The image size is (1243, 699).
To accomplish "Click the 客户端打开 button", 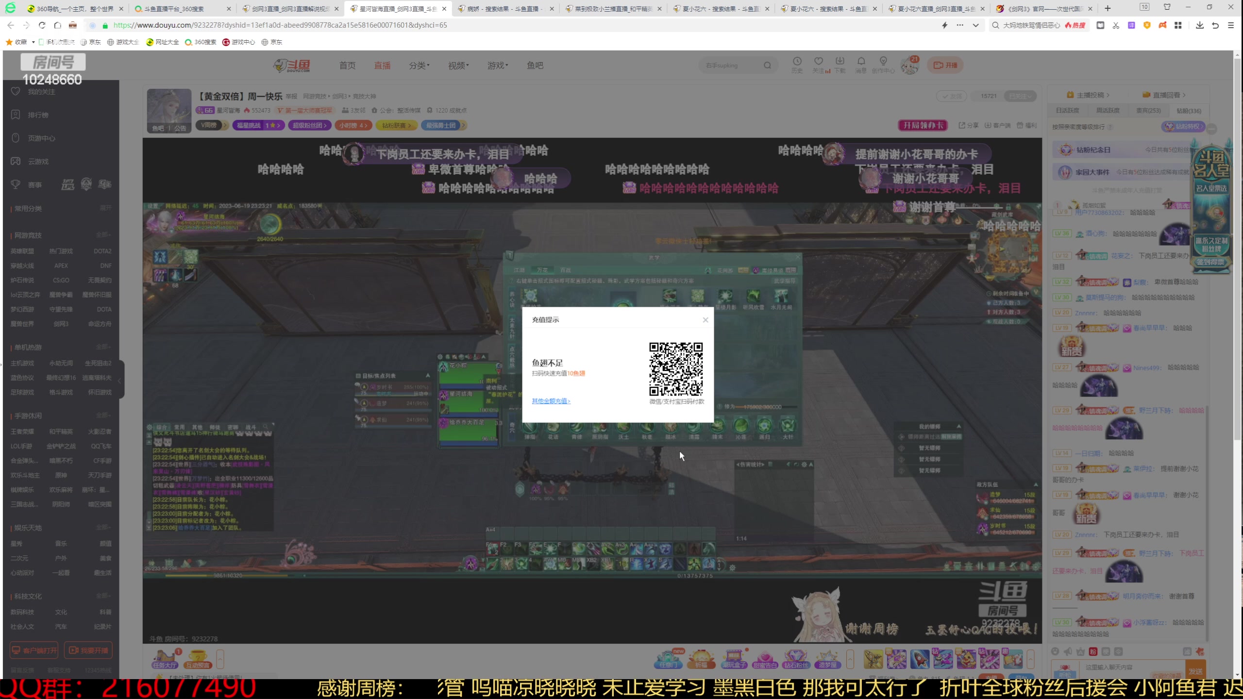I will (34, 650).
